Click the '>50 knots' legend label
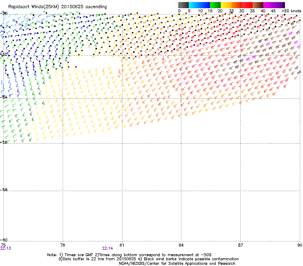This screenshot has height=266, width=303. point(291,11)
